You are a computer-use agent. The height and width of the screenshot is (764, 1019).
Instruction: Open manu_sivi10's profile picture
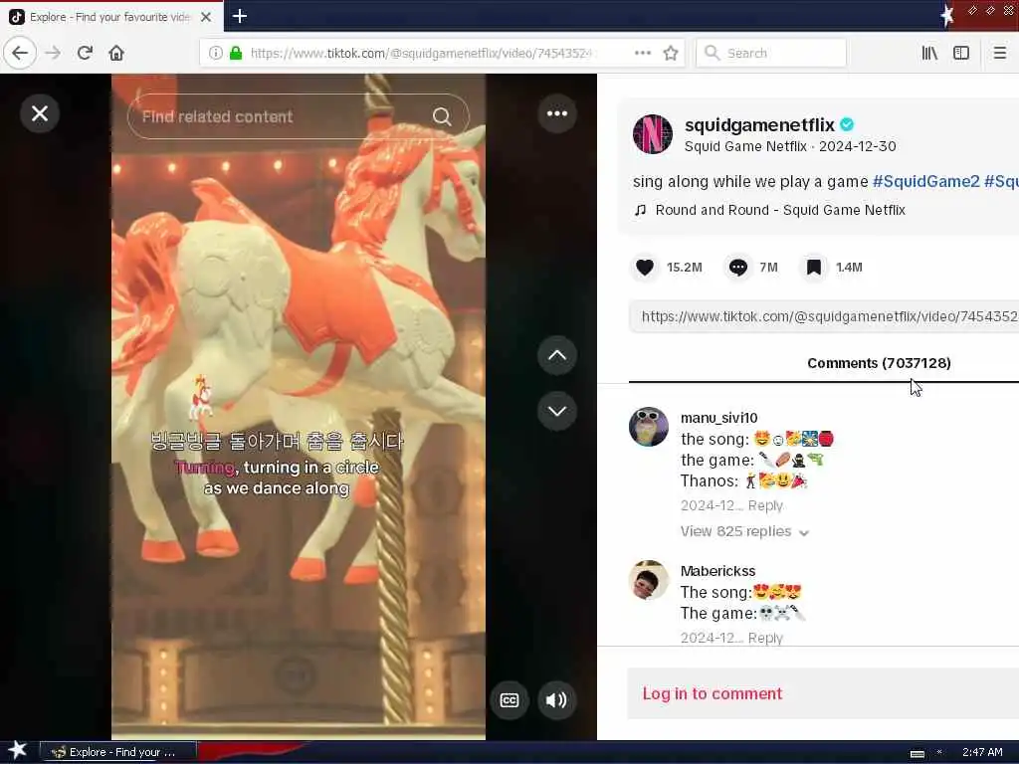click(649, 427)
